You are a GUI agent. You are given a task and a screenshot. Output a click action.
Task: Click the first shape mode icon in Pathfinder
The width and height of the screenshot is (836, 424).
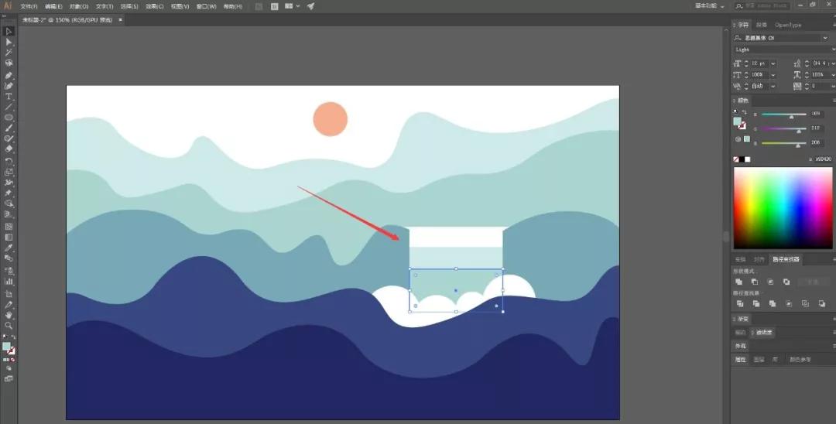pyautogui.click(x=739, y=282)
